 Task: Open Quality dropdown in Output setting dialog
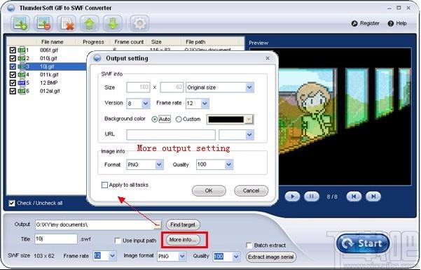(228, 164)
